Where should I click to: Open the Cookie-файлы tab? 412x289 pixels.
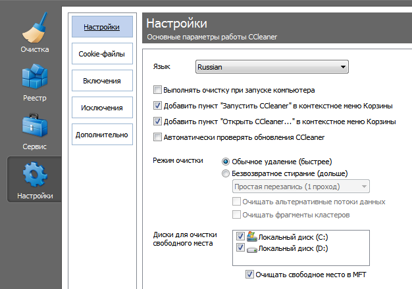click(102, 54)
